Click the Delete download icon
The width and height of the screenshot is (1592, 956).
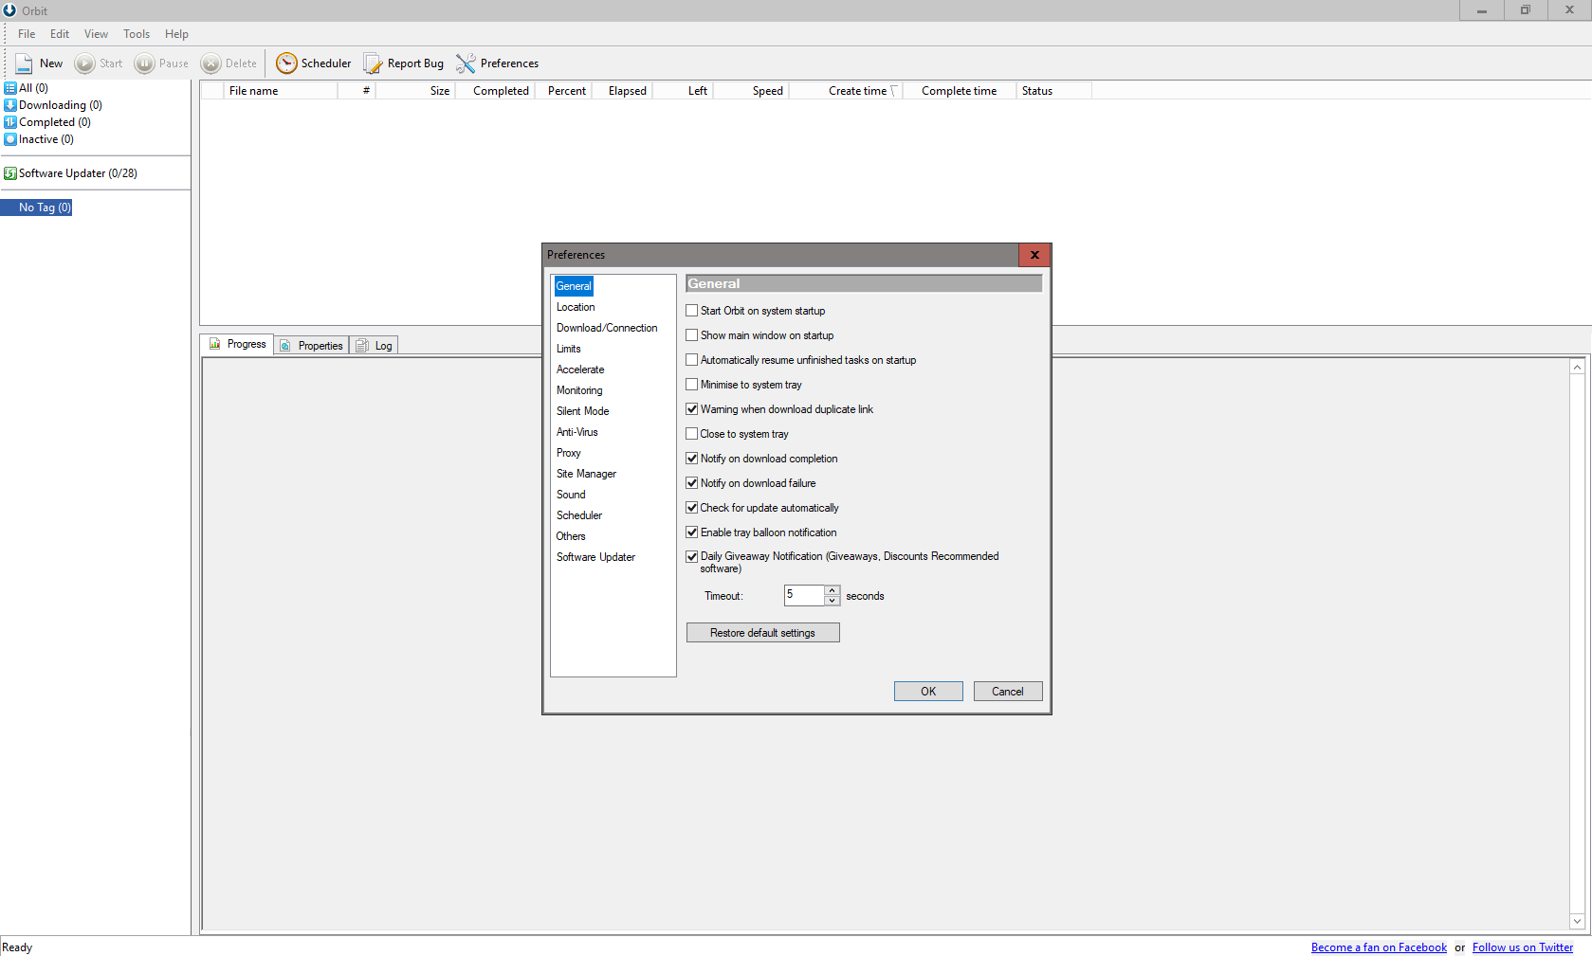(210, 63)
